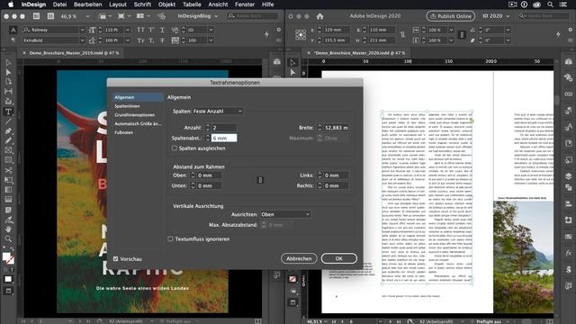This screenshot has height=324, width=576.
Task: Toggle constrain proportions link for width and height
Action: pyautogui.click(x=403, y=35)
